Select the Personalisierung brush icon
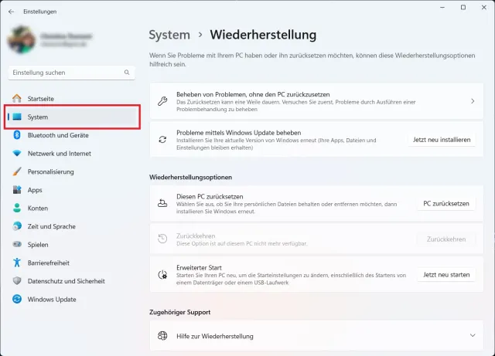This screenshot has height=356, width=495. [16, 171]
